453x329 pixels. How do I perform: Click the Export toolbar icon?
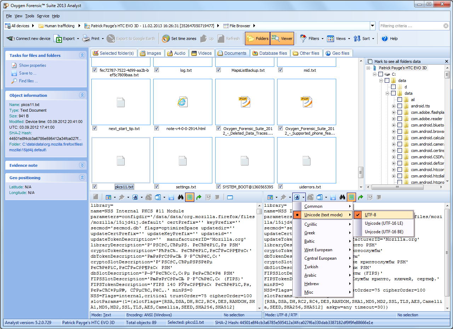58,39
